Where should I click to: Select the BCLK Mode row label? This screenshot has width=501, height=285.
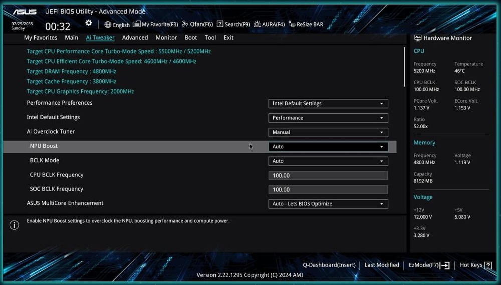45,160
